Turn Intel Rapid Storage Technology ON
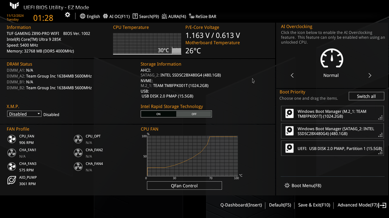 [x=159, y=114]
